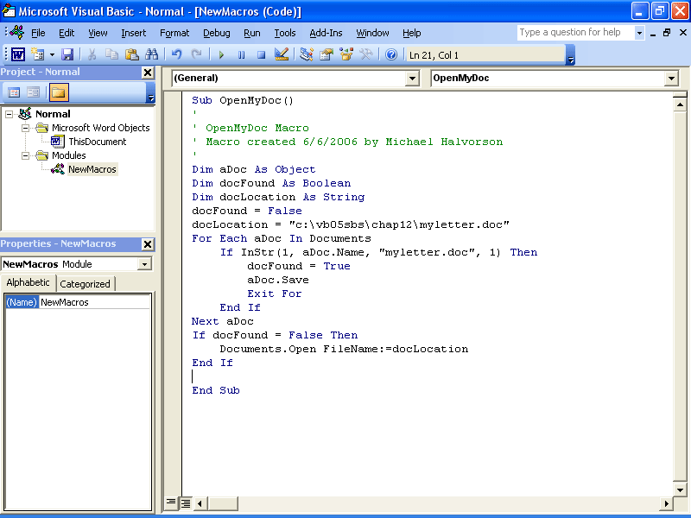This screenshot has width=691, height=518.
Task: Open the OpenMyDoc procedure dropdown
Action: click(671, 79)
